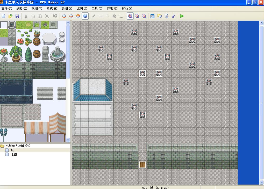Activate the Events layer mode
The image size is (264, 189).
click(x=85, y=16)
